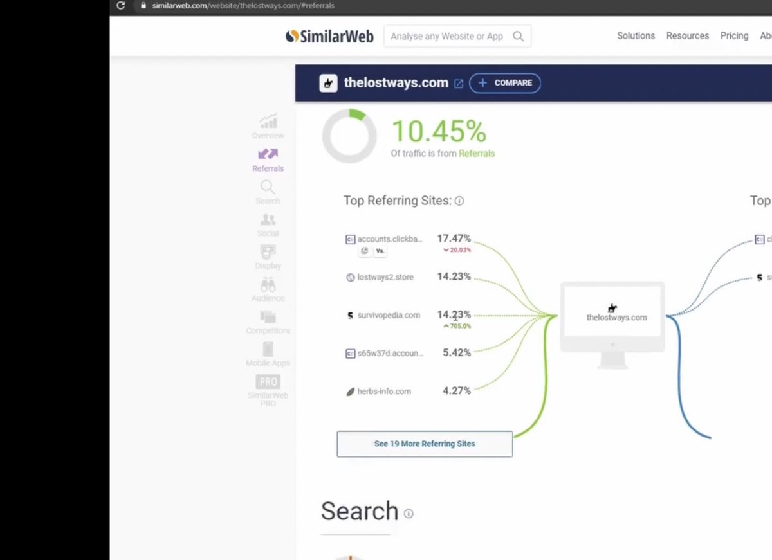Click the survivopedia.com favicon

tap(351, 316)
